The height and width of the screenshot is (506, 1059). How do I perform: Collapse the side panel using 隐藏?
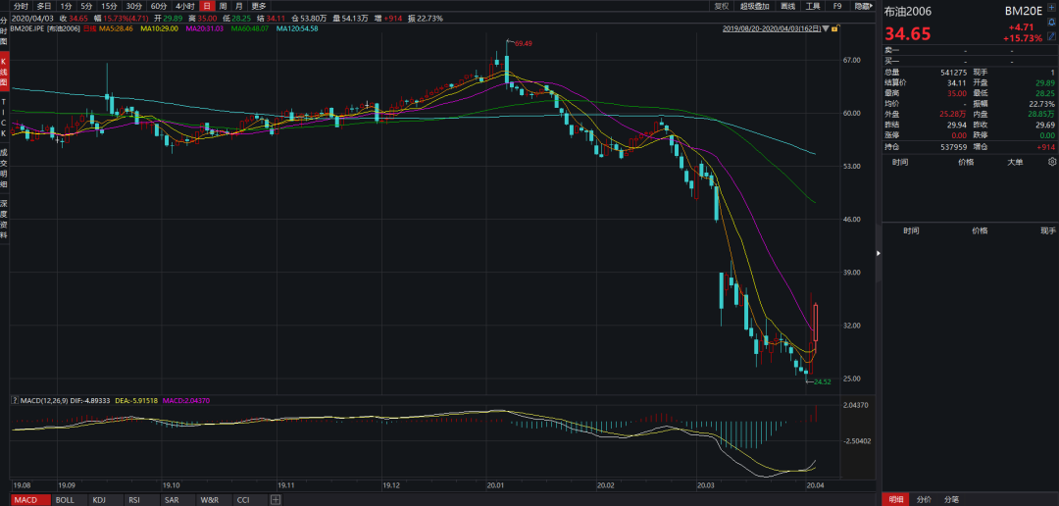863,6
